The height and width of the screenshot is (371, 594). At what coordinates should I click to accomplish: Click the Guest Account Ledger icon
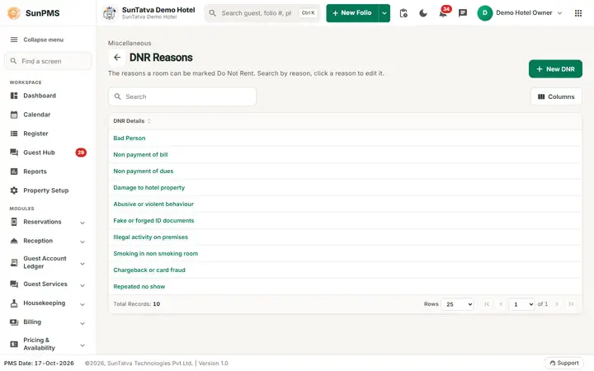point(14,262)
